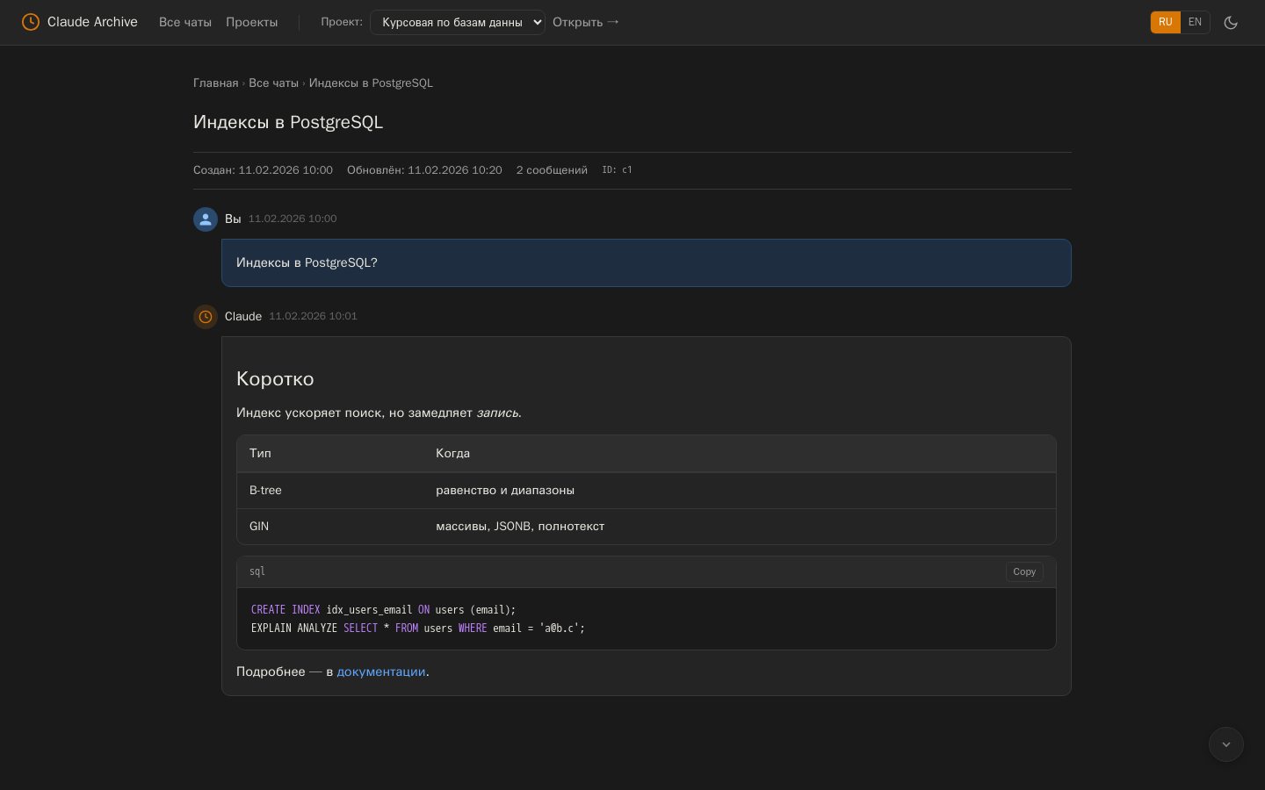
Task: Switch interface language to RU
Action: (1165, 22)
